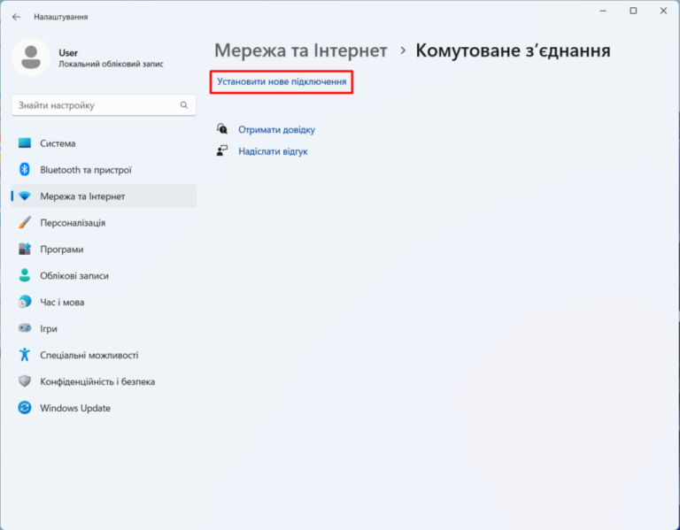
Task: Click Надіслати відгук link
Action: (273, 152)
